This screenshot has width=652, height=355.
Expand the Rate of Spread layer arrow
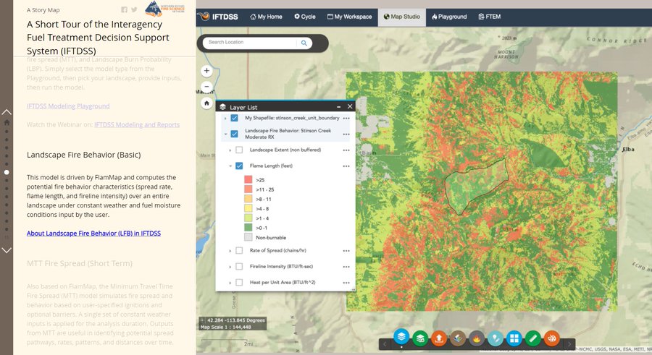click(x=230, y=251)
